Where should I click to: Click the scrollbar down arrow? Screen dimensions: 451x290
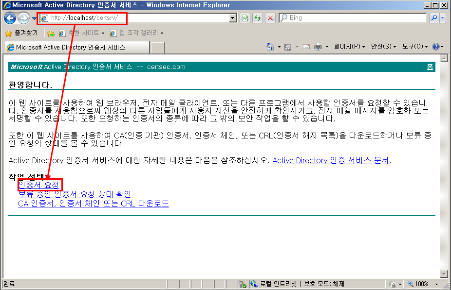pyautogui.click(x=444, y=274)
